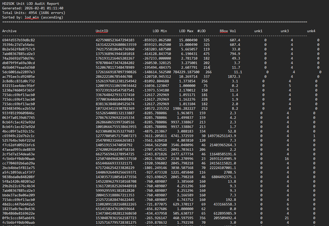Image resolution: width=329 pixels, height=226 pixels.
Task: Click archive name '4bcc09f3a192c15c'
Action: pos(19,131)
